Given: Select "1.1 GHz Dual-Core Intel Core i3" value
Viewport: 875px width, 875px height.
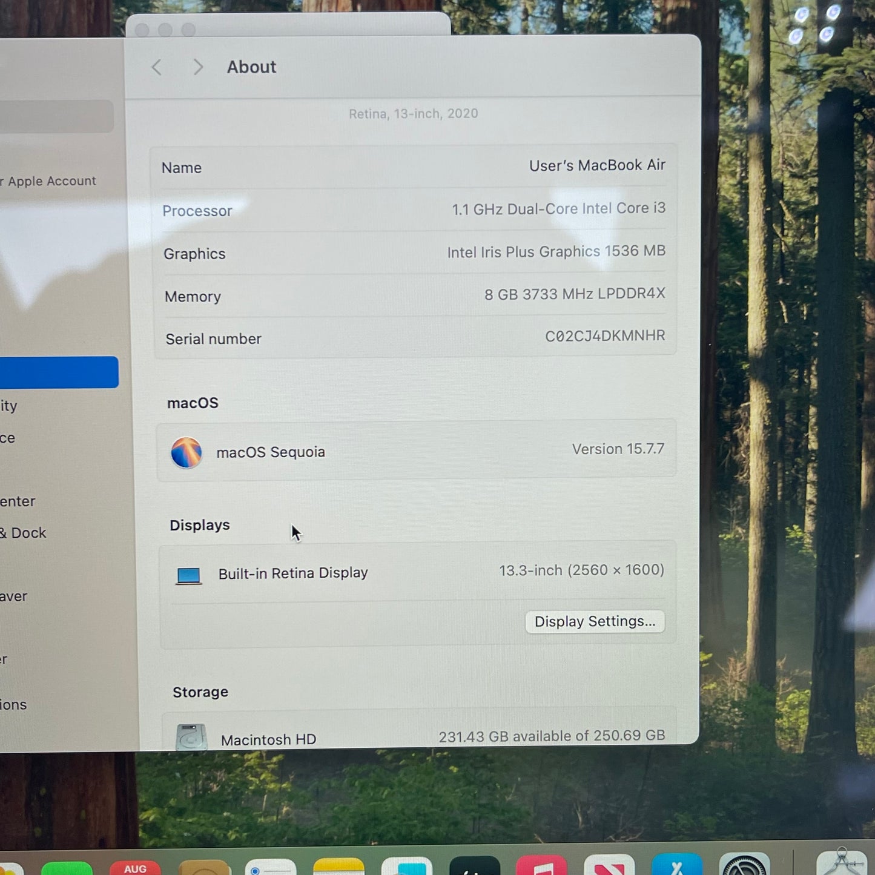Looking at the screenshot, I should click(558, 209).
